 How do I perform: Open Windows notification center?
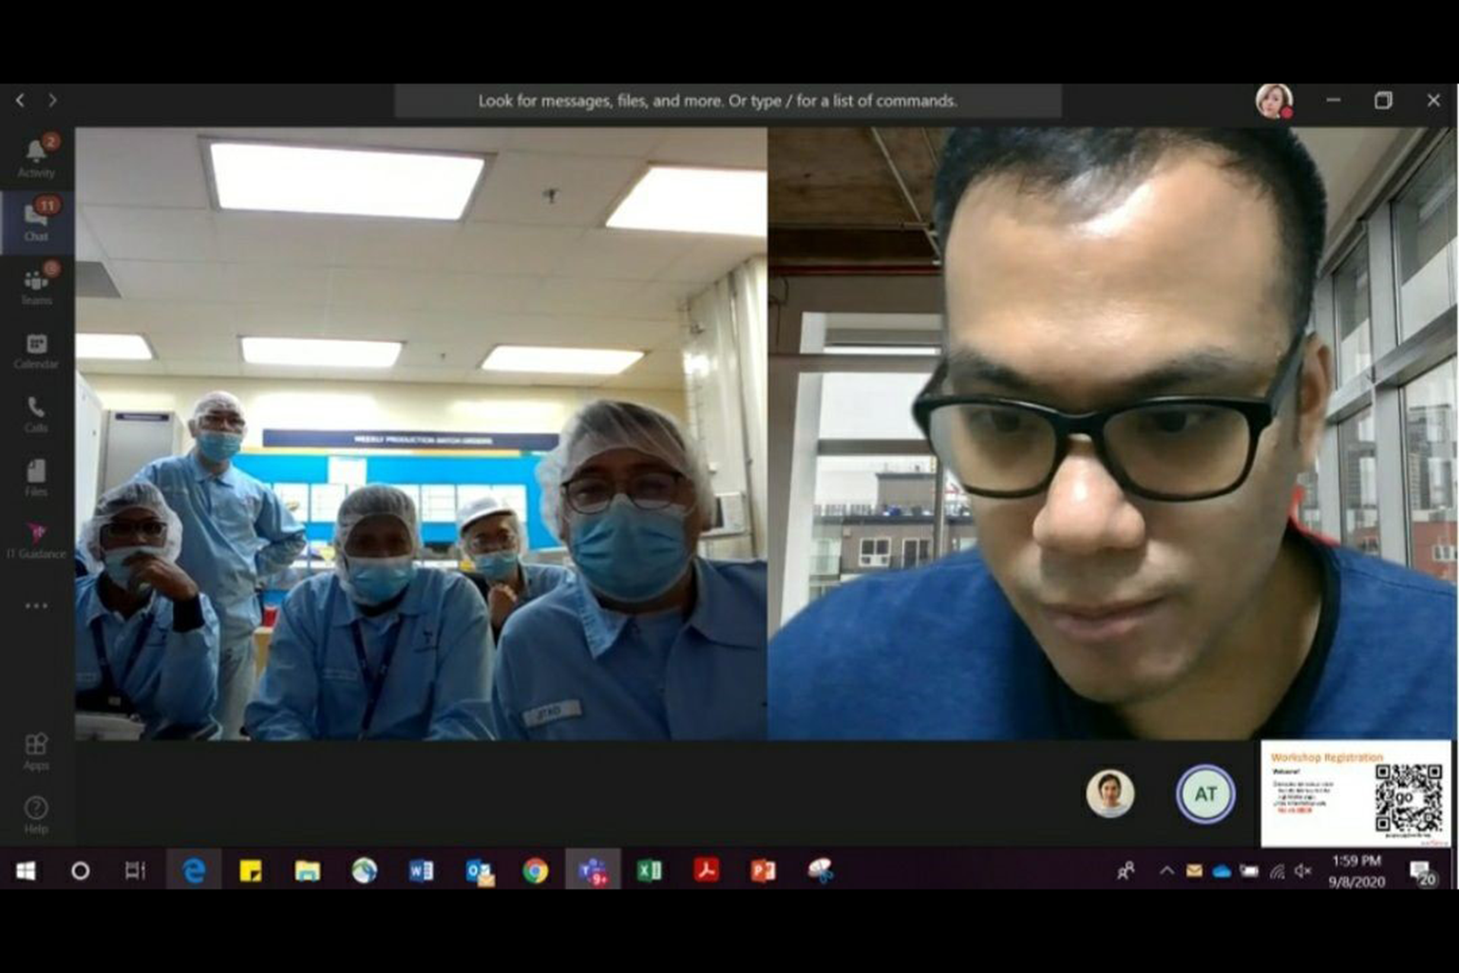tap(1422, 870)
